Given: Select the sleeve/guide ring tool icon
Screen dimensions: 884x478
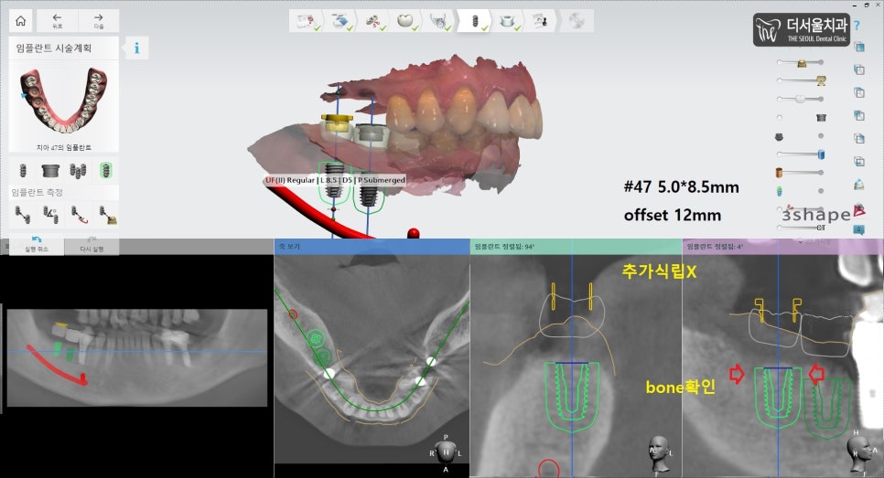Looking at the screenshot, I should click(x=50, y=170).
